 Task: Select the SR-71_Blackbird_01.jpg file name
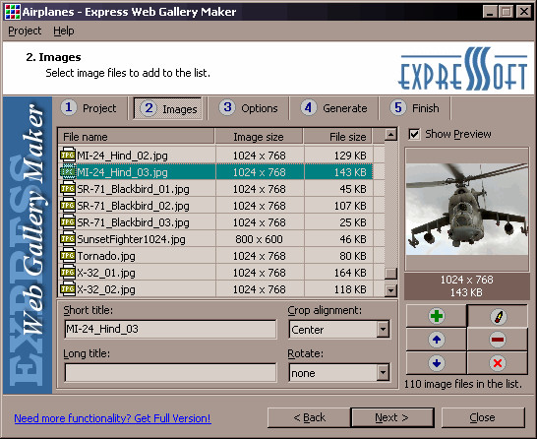133,189
